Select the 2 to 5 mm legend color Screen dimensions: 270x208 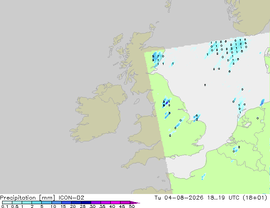(x=37, y=202)
